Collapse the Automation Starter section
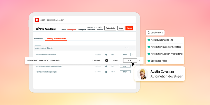210x105 pixels. [132, 48]
